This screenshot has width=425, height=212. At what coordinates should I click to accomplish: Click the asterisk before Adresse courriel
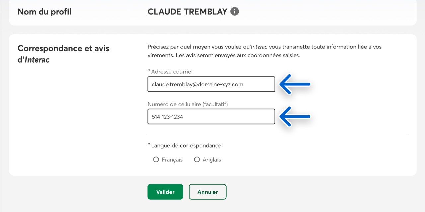point(149,71)
